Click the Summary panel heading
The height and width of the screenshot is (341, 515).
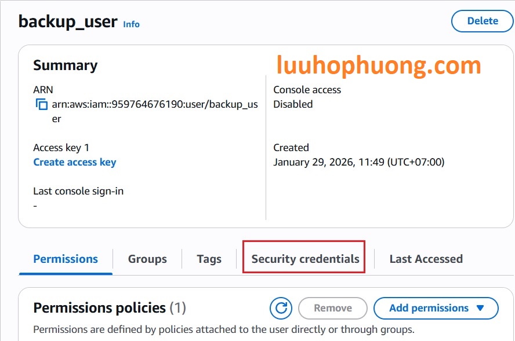coord(66,65)
